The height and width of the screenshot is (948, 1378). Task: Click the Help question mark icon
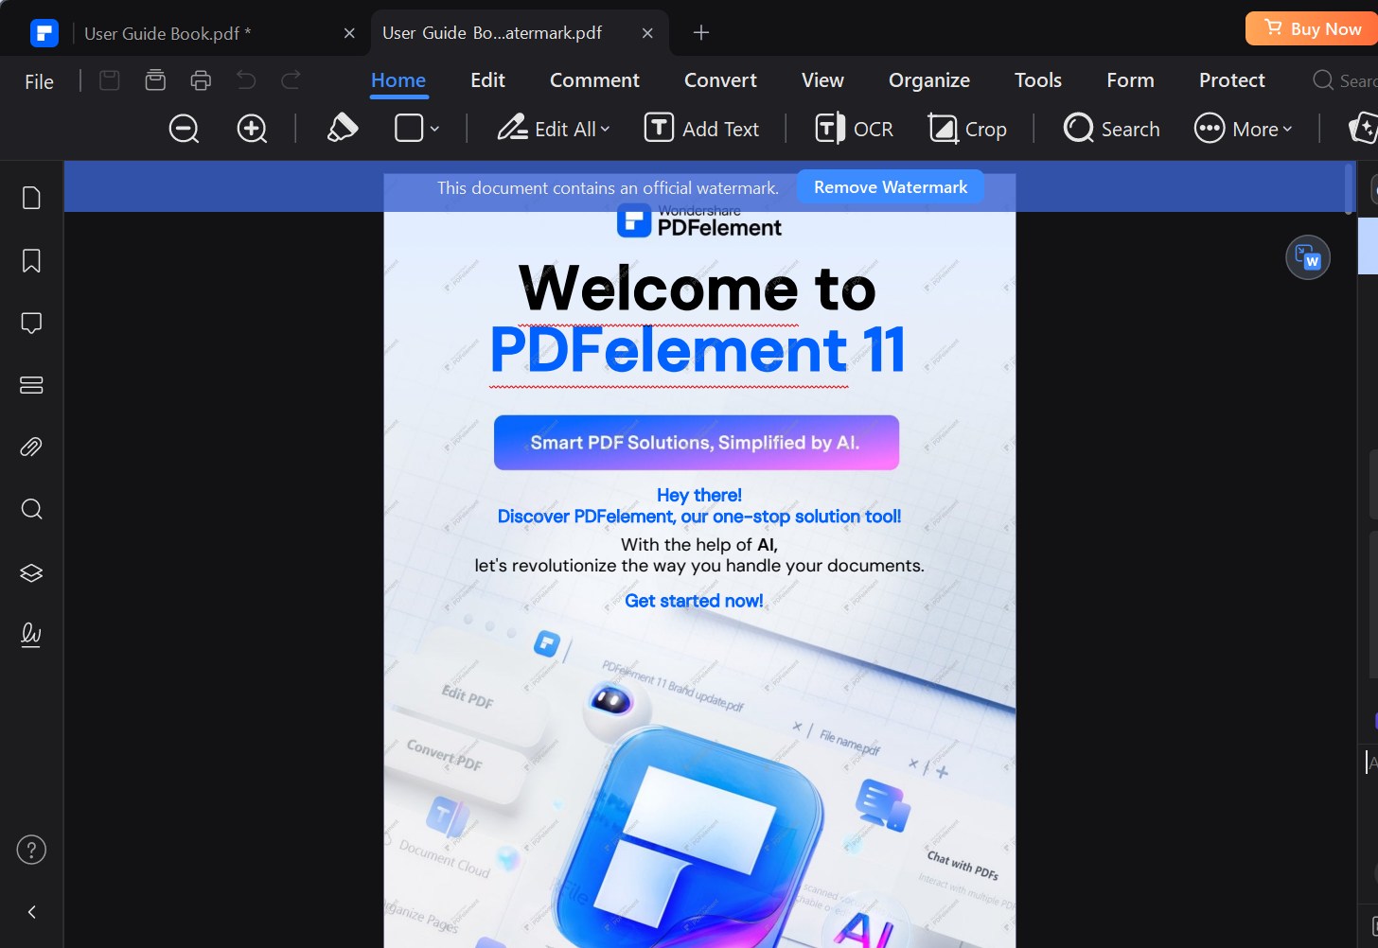tap(31, 850)
